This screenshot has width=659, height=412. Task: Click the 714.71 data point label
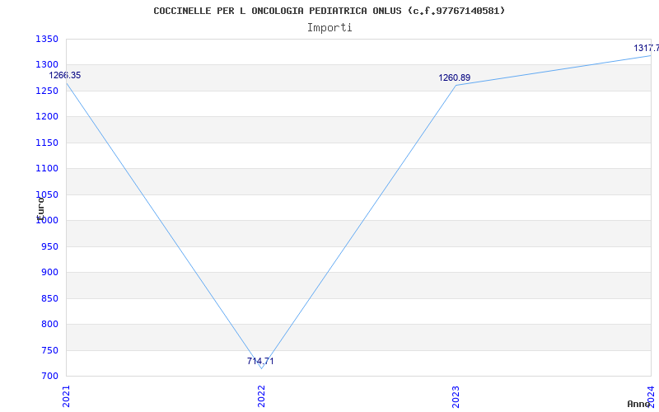pos(260,361)
